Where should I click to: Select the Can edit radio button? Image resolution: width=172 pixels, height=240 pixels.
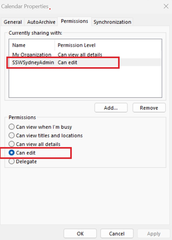click(22, 153)
